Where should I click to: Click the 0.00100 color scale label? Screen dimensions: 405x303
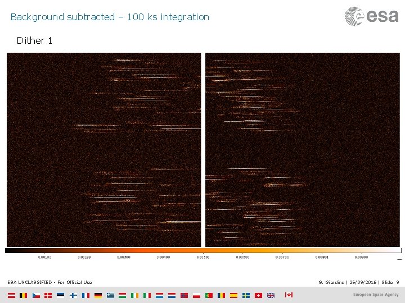pos(44,257)
